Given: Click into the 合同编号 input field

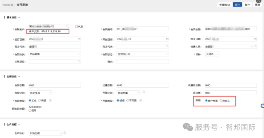Looking at the screenshot, I should coord(143,29).
